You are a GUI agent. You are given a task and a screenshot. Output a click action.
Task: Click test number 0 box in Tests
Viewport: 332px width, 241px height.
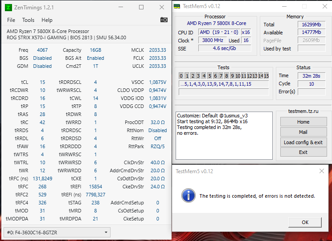pyautogui.click(x=181, y=76)
